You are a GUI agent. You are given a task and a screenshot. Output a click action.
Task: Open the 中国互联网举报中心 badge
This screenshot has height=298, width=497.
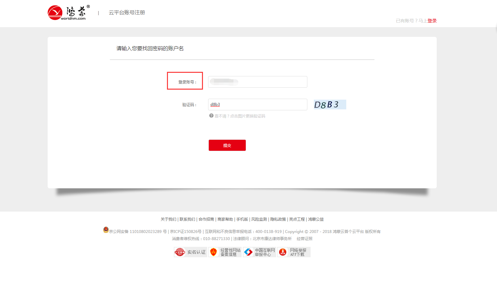[259, 252]
